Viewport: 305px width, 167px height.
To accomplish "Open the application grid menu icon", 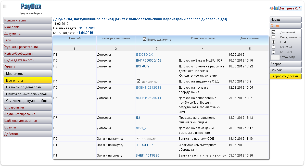I will click(x=5, y=6).
